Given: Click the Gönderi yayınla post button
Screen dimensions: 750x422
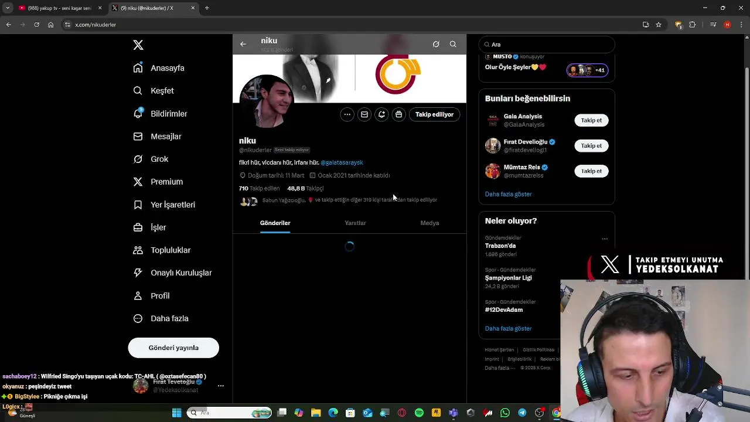Looking at the screenshot, I should coord(173,348).
